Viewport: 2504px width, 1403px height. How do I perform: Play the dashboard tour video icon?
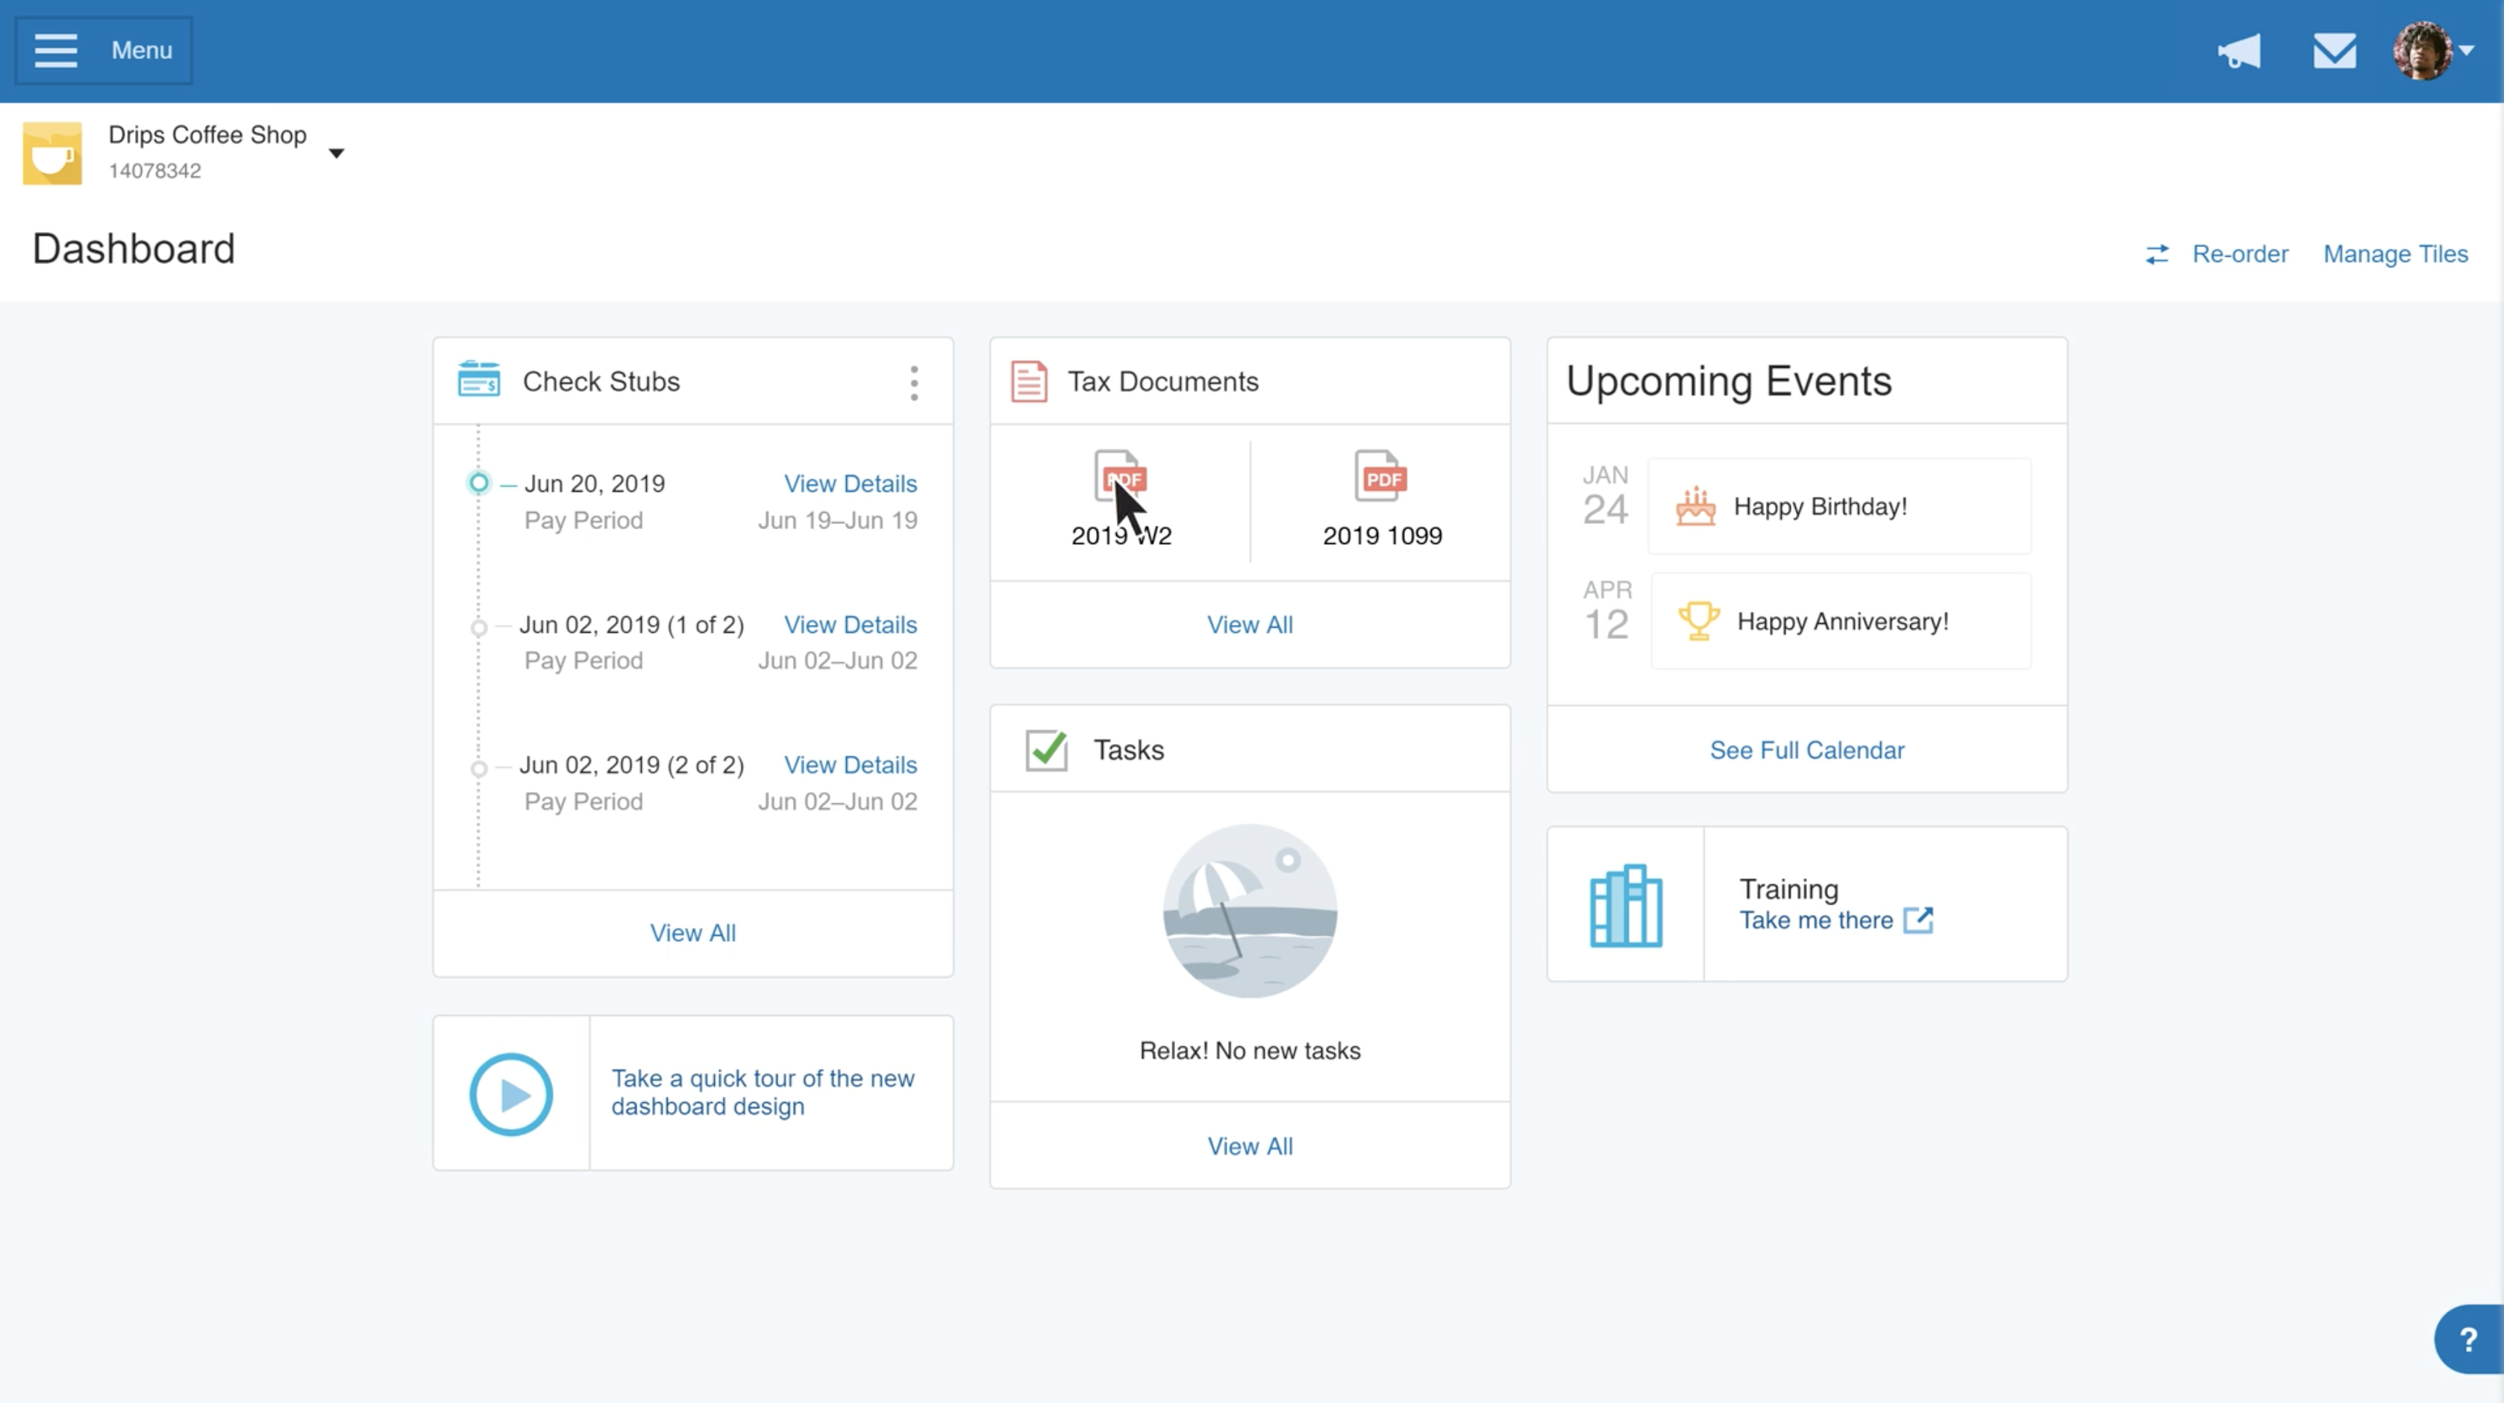click(x=511, y=1094)
